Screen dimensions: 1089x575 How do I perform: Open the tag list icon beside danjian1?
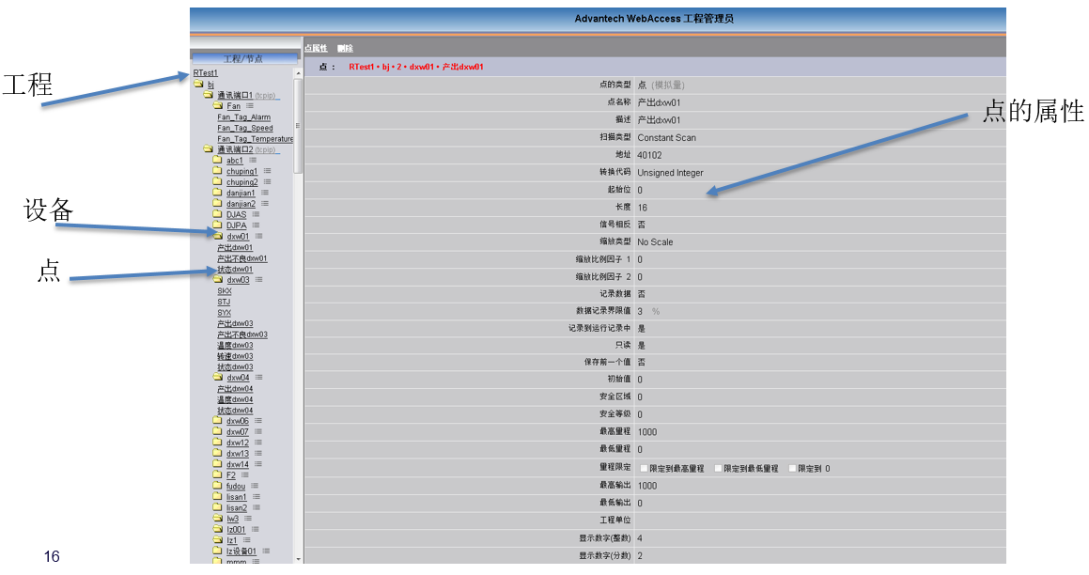click(265, 193)
